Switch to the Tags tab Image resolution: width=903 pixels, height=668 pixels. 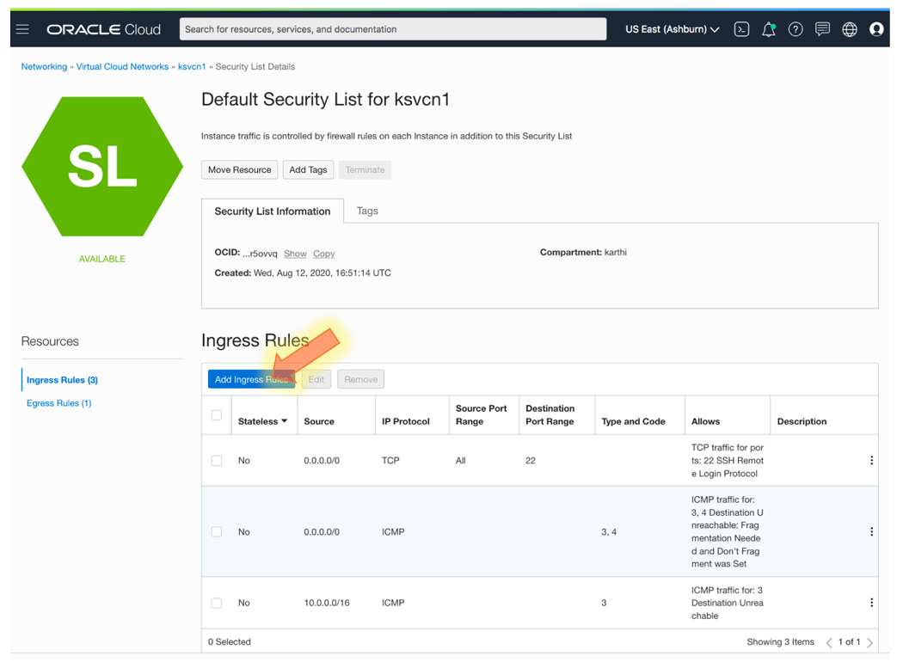pyautogui.click(x=367, y=211)
